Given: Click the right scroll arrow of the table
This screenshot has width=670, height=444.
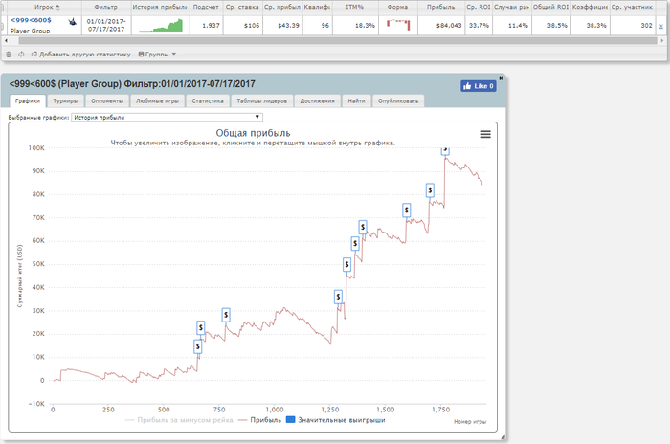Looking at the screenshot, I should pyautogui.click(x=662, y=40).
